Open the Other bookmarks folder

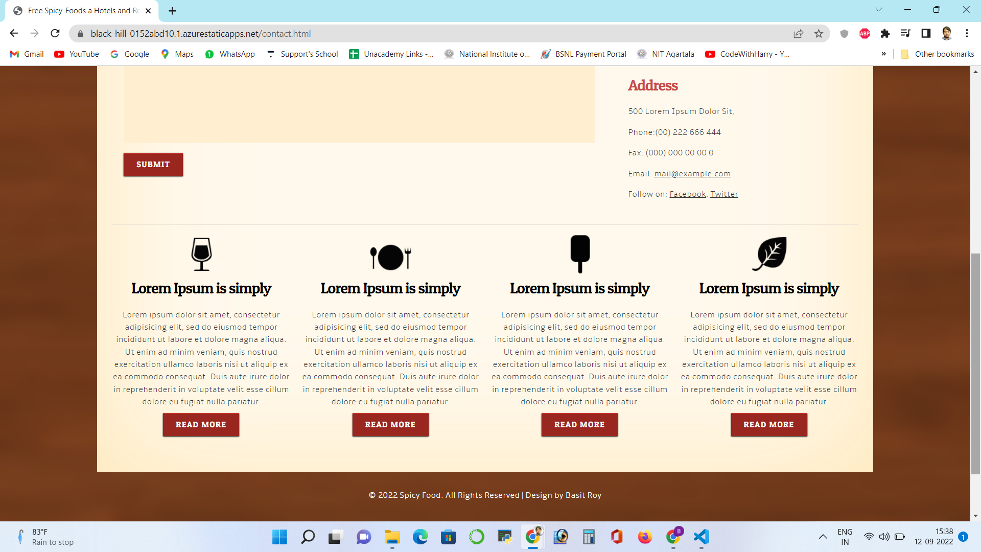tap(937, 54)
